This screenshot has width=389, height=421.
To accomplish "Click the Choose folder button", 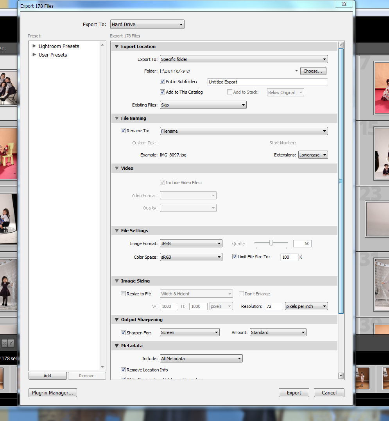I will click(313, 71).
